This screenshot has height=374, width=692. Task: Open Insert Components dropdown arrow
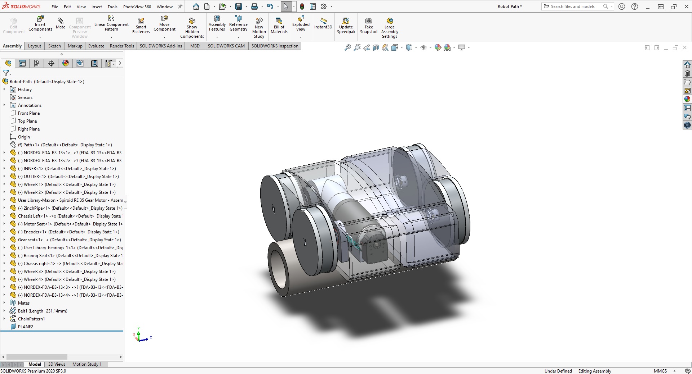pyautogui.click(x=40, y=37)
